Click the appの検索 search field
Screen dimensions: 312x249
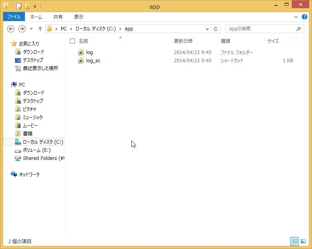click(x=261, y=29)
